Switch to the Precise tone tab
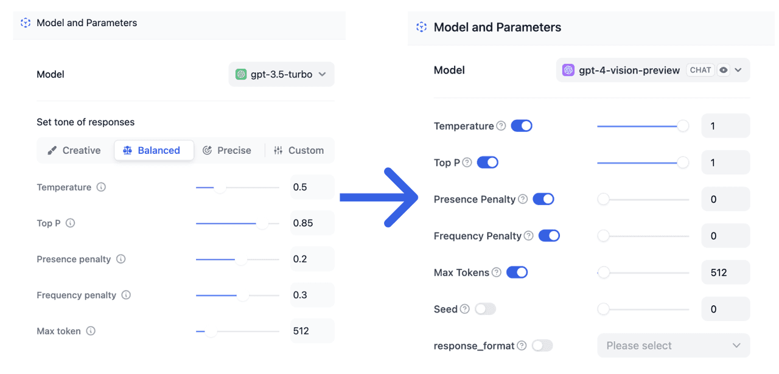Viewport: 779px width, 374px height. (x=227, y=150)
